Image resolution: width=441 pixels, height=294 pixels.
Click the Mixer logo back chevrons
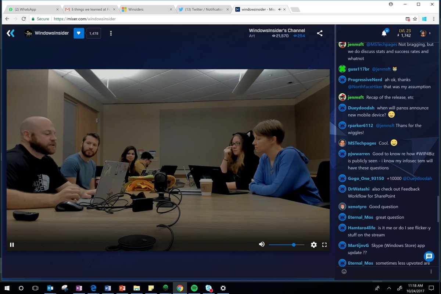coord(11,33)
